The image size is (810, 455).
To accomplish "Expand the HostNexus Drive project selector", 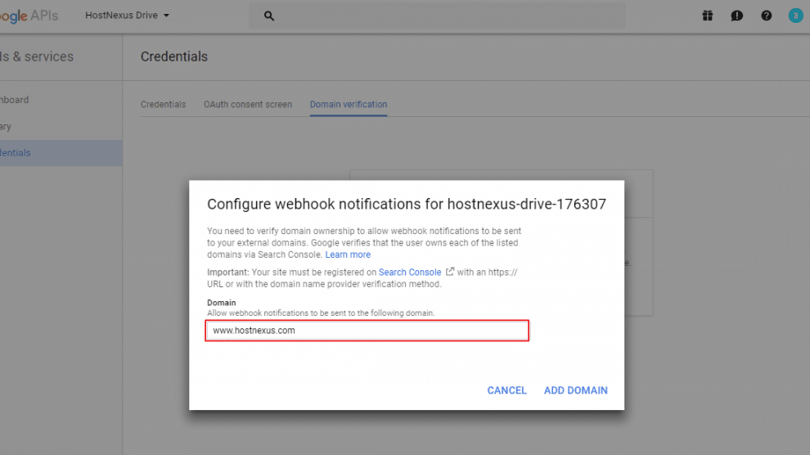I will [x=127, y=16].
